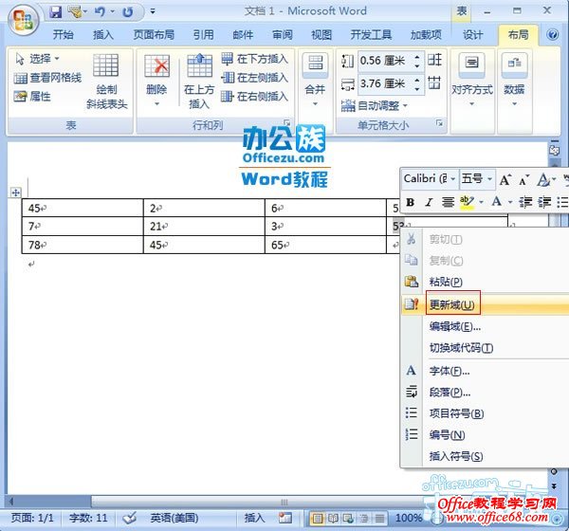The width and height of the screenshot is (569, 531).
Task: Click the table move handle above table
Action: pos(15,192)
